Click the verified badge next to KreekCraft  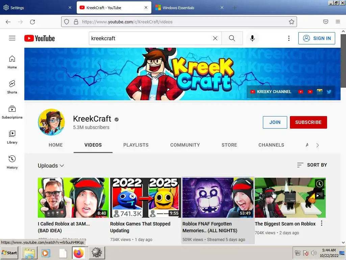pyautogui.click(x=117, y=120)
